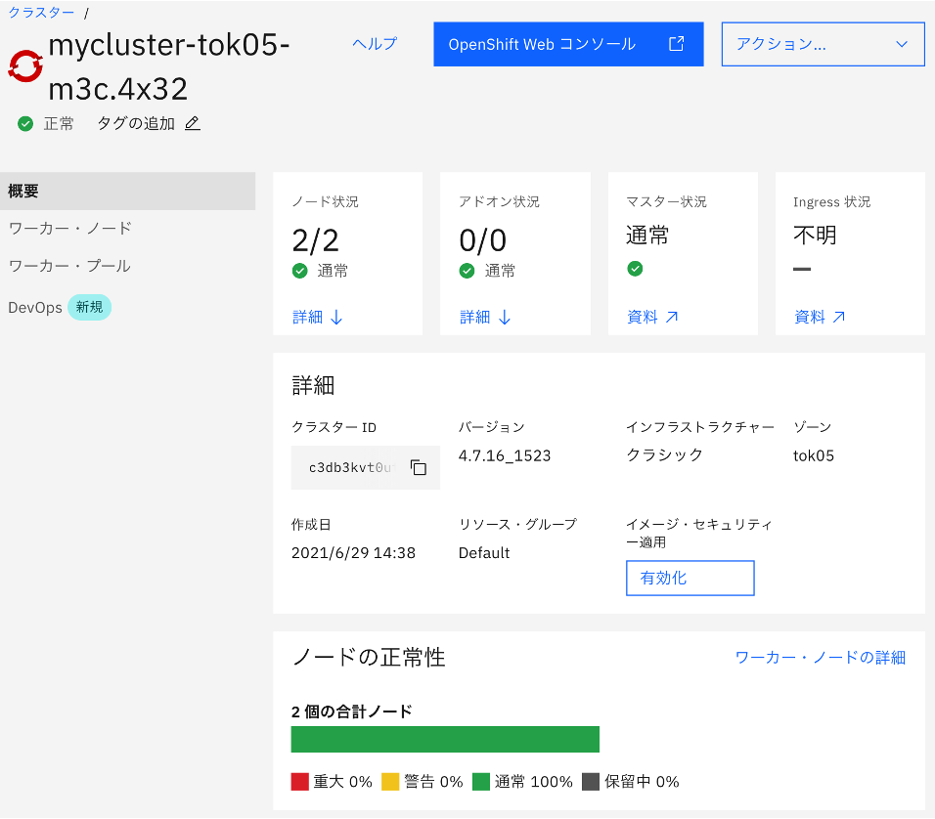This screenshot has width=935, height=819.
Task: Click the マスター状況 value 通常
Action: [647, 235]
